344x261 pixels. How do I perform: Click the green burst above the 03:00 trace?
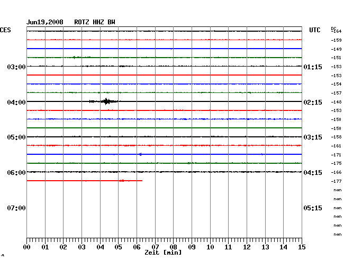(82, 58)
